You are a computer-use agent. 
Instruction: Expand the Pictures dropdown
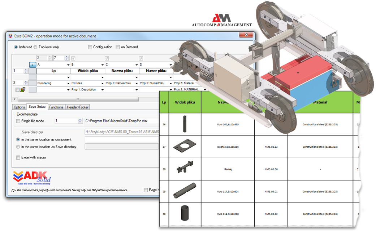[x=102, y=84]
